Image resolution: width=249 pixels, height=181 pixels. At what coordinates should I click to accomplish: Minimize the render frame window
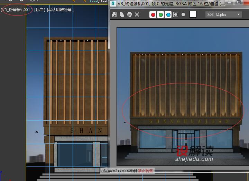(229, 2)
